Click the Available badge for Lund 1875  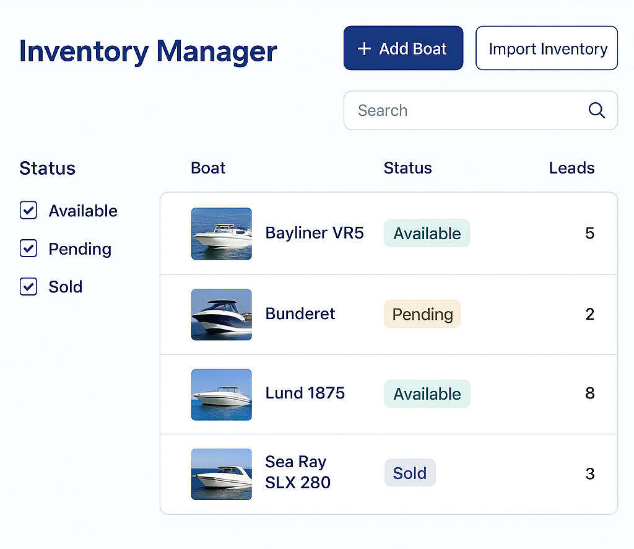click(427, 394)
